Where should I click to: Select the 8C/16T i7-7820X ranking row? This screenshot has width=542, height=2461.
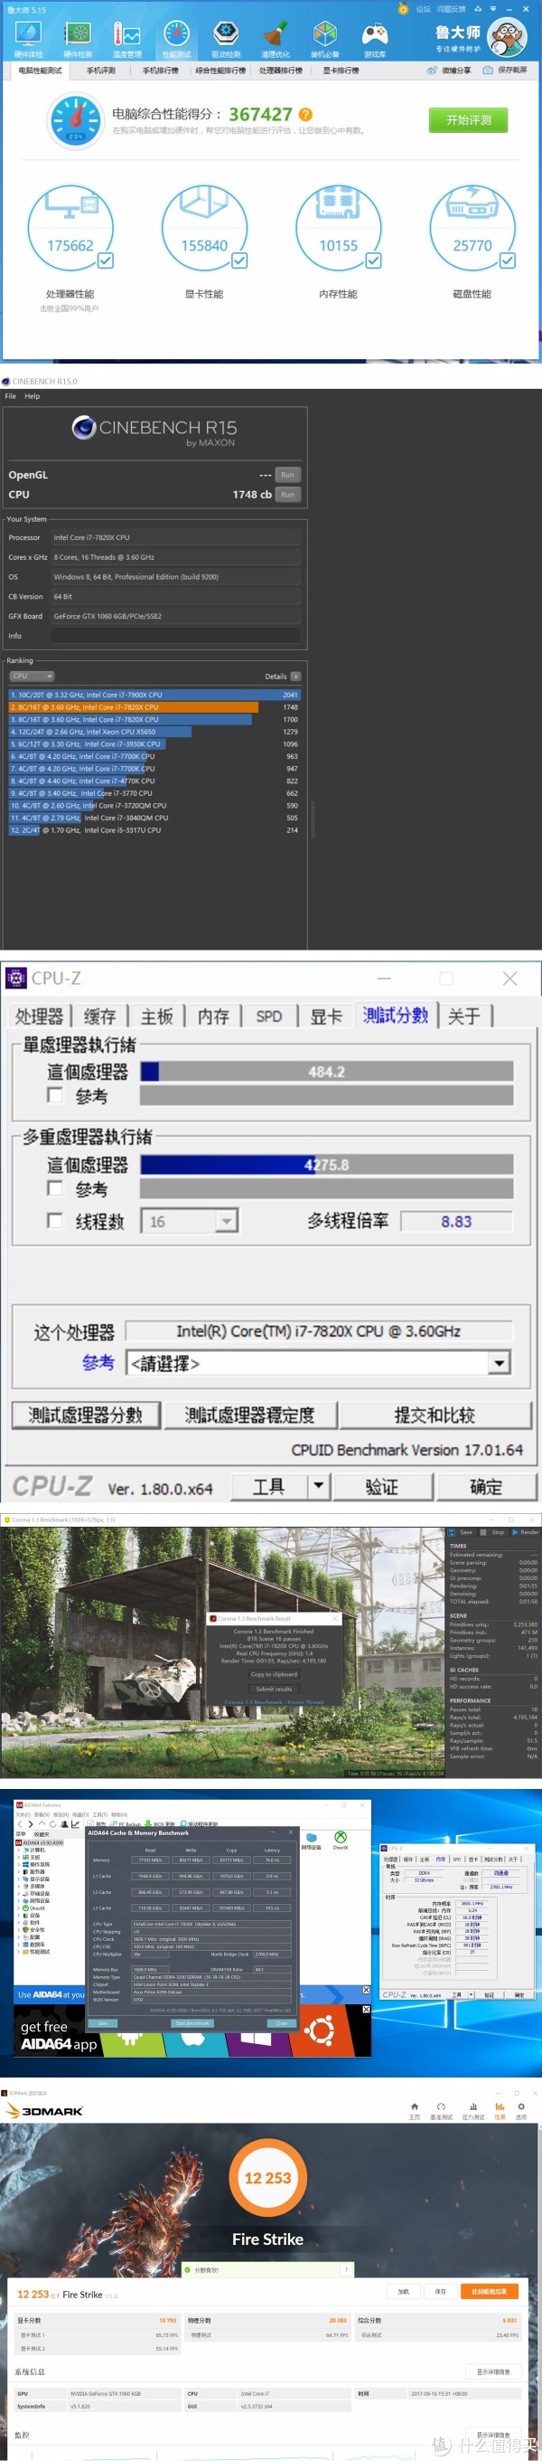pyautogui.click(x=154, y=707)
